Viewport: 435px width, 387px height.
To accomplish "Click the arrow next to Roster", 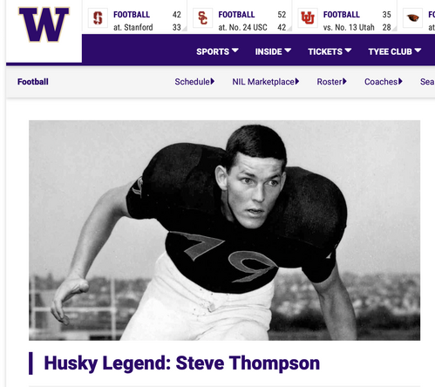I will [x=344, y=81].
